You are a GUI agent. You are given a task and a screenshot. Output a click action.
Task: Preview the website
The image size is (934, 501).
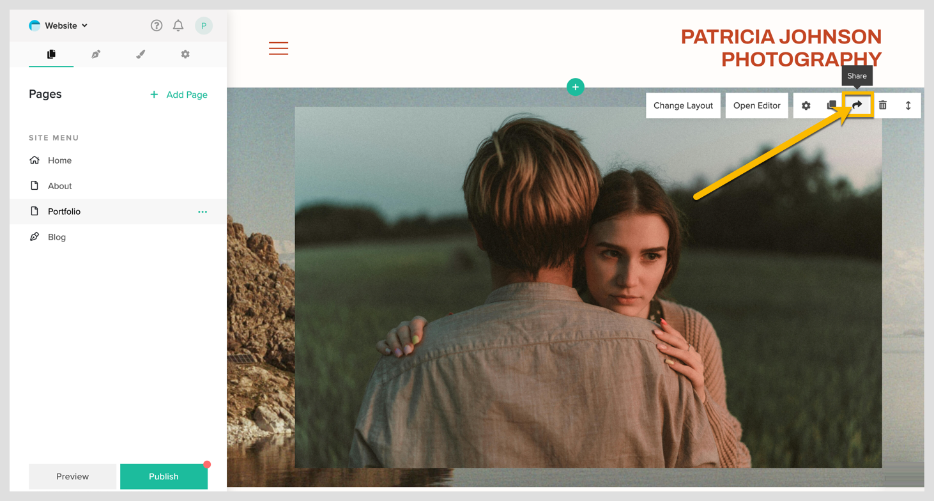(x=72, y=476)
